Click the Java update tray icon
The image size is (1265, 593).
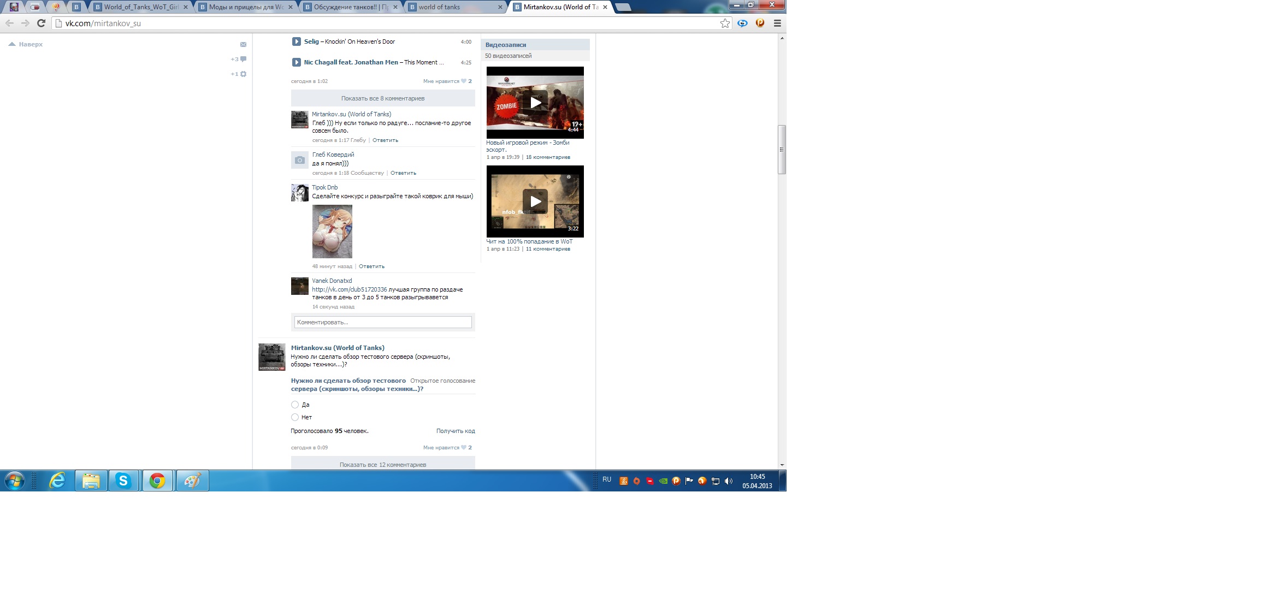click(x=623, y=481)
